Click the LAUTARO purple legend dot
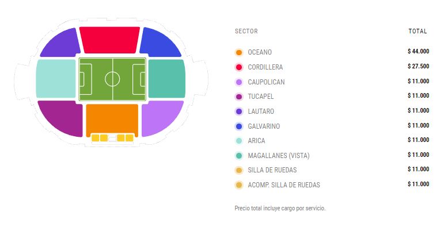Screen dimensions: 444x227 (239, 111)
